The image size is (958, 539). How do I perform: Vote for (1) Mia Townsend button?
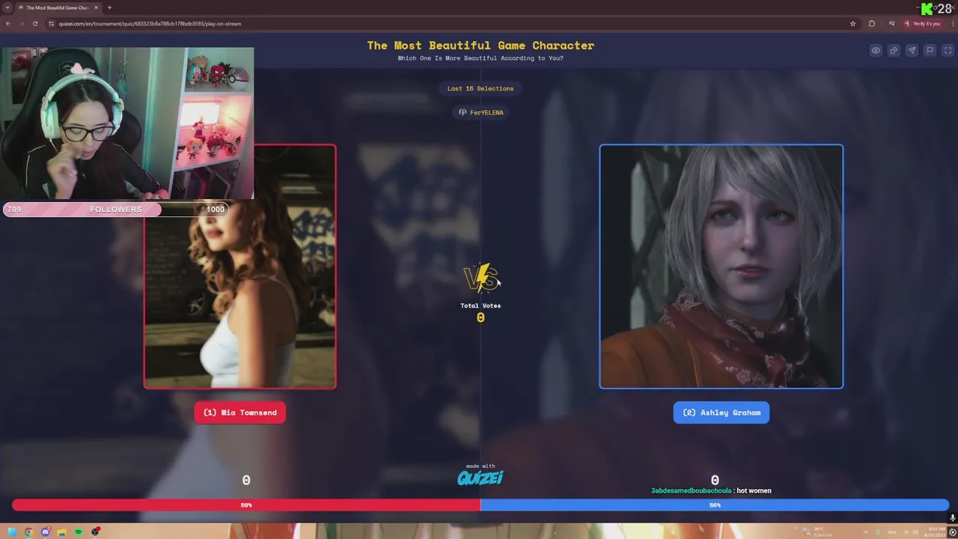point(239,412)
